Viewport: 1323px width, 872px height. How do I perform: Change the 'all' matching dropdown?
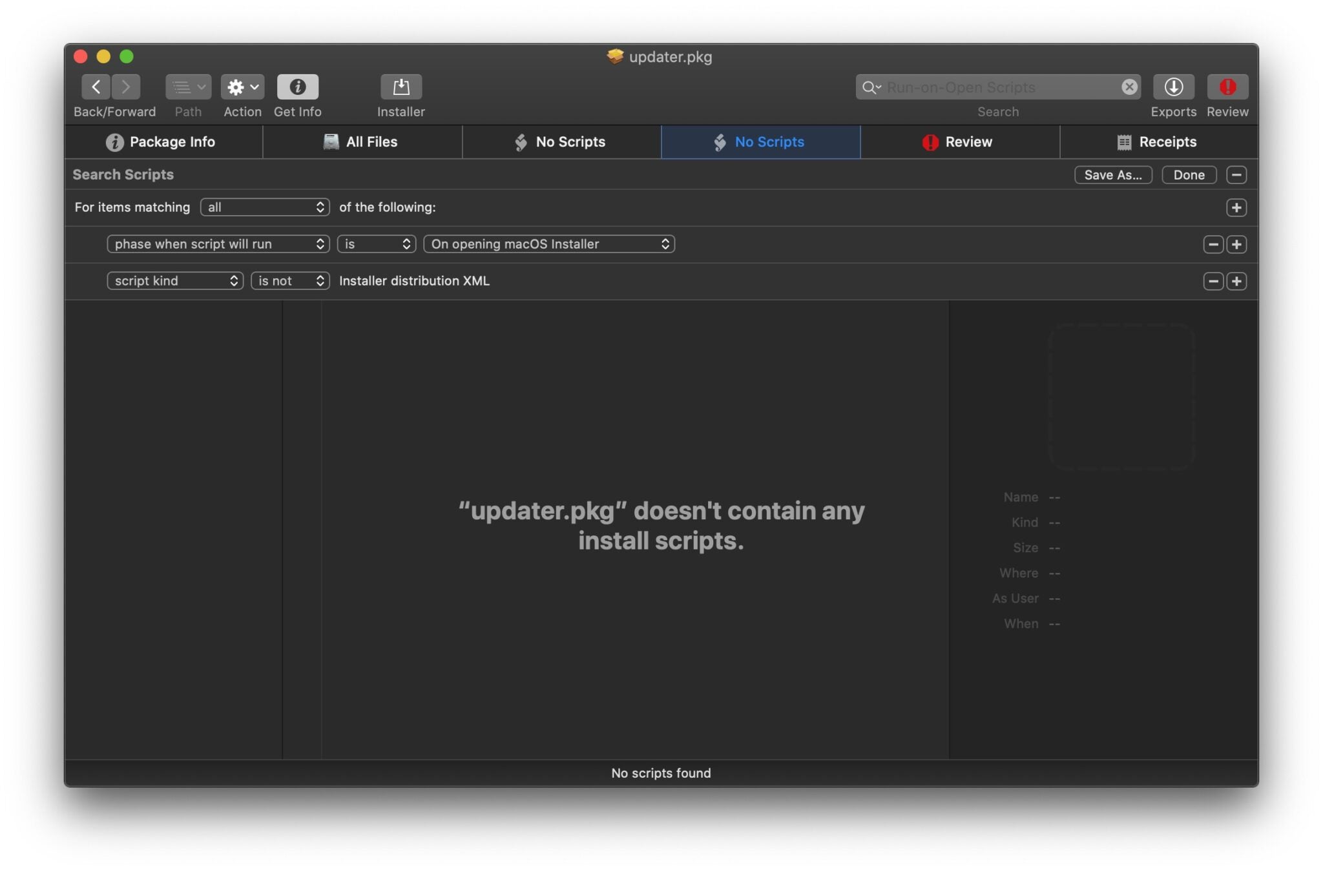click(x=265, y=207)
